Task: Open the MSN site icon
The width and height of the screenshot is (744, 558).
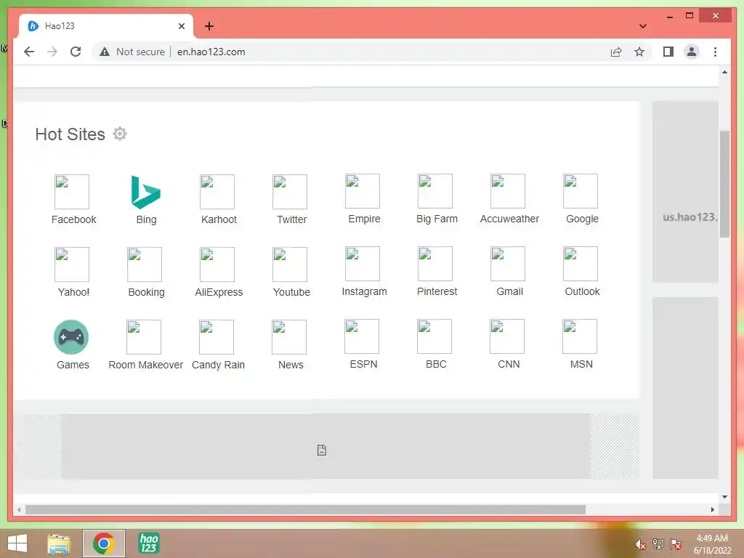Action: [x=579, y=336]
